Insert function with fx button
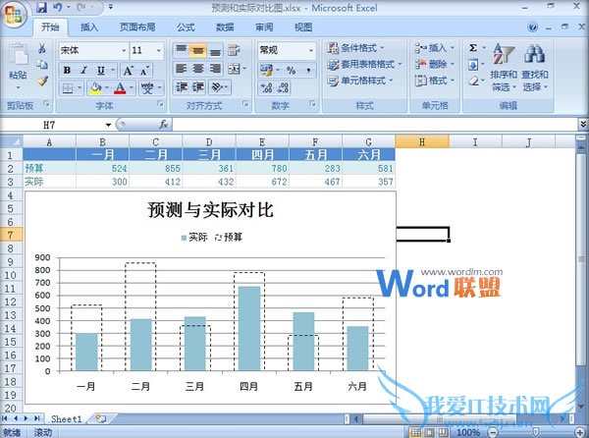 163,125
